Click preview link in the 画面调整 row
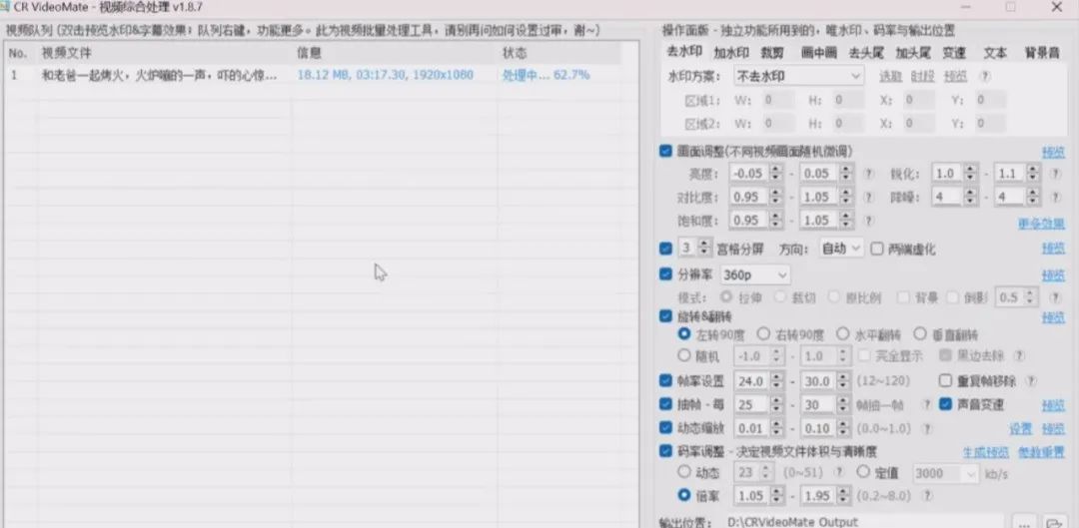 1054,152
